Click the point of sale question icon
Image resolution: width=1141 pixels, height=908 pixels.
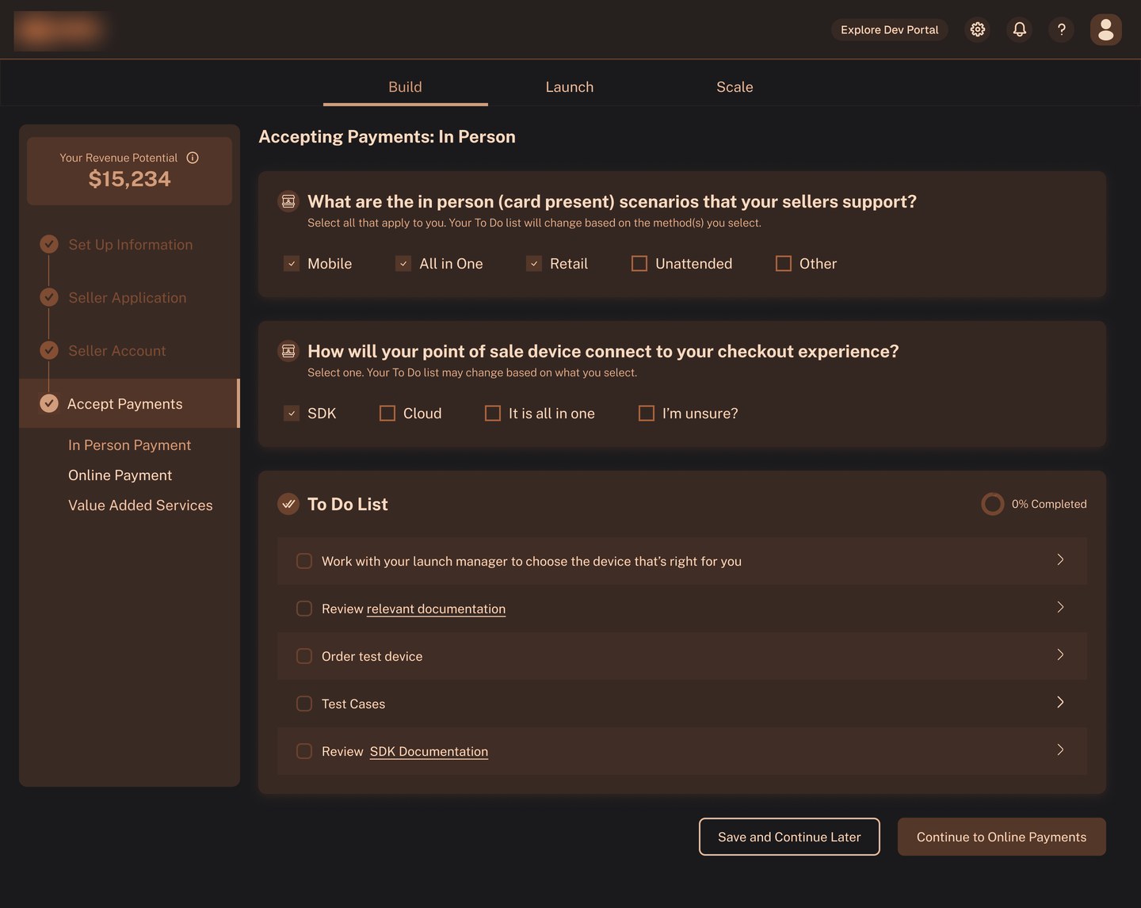click(x=288, y=351)
